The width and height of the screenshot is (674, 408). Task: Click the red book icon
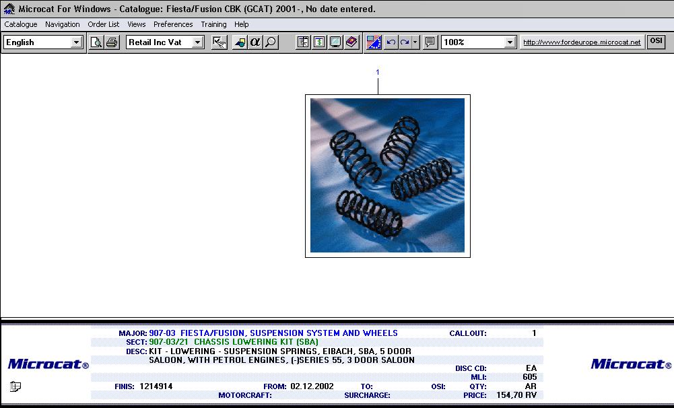click(x=351, y=42)
